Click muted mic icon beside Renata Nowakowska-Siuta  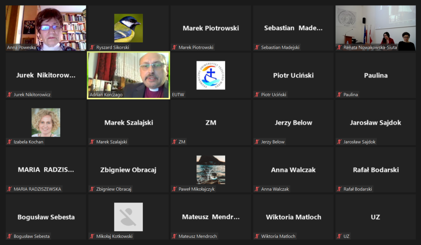click(339, 47)
